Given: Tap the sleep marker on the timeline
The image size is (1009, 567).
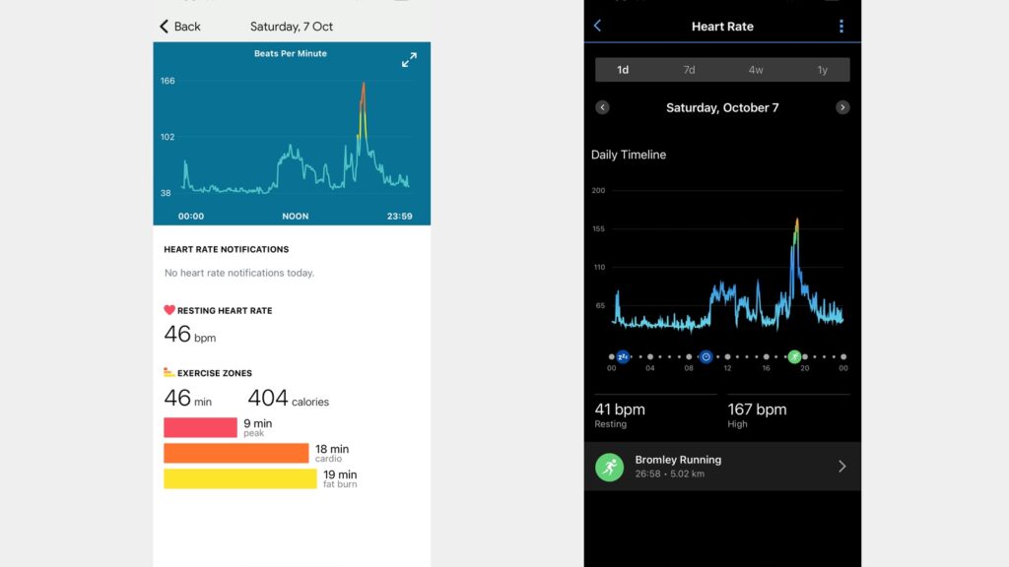Looking at the screenshot, I should [x=623, y=356].
